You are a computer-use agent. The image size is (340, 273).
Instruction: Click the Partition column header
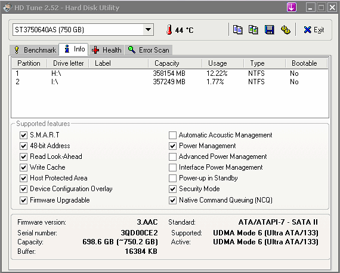pyautogui.click(x=29, y=63)
